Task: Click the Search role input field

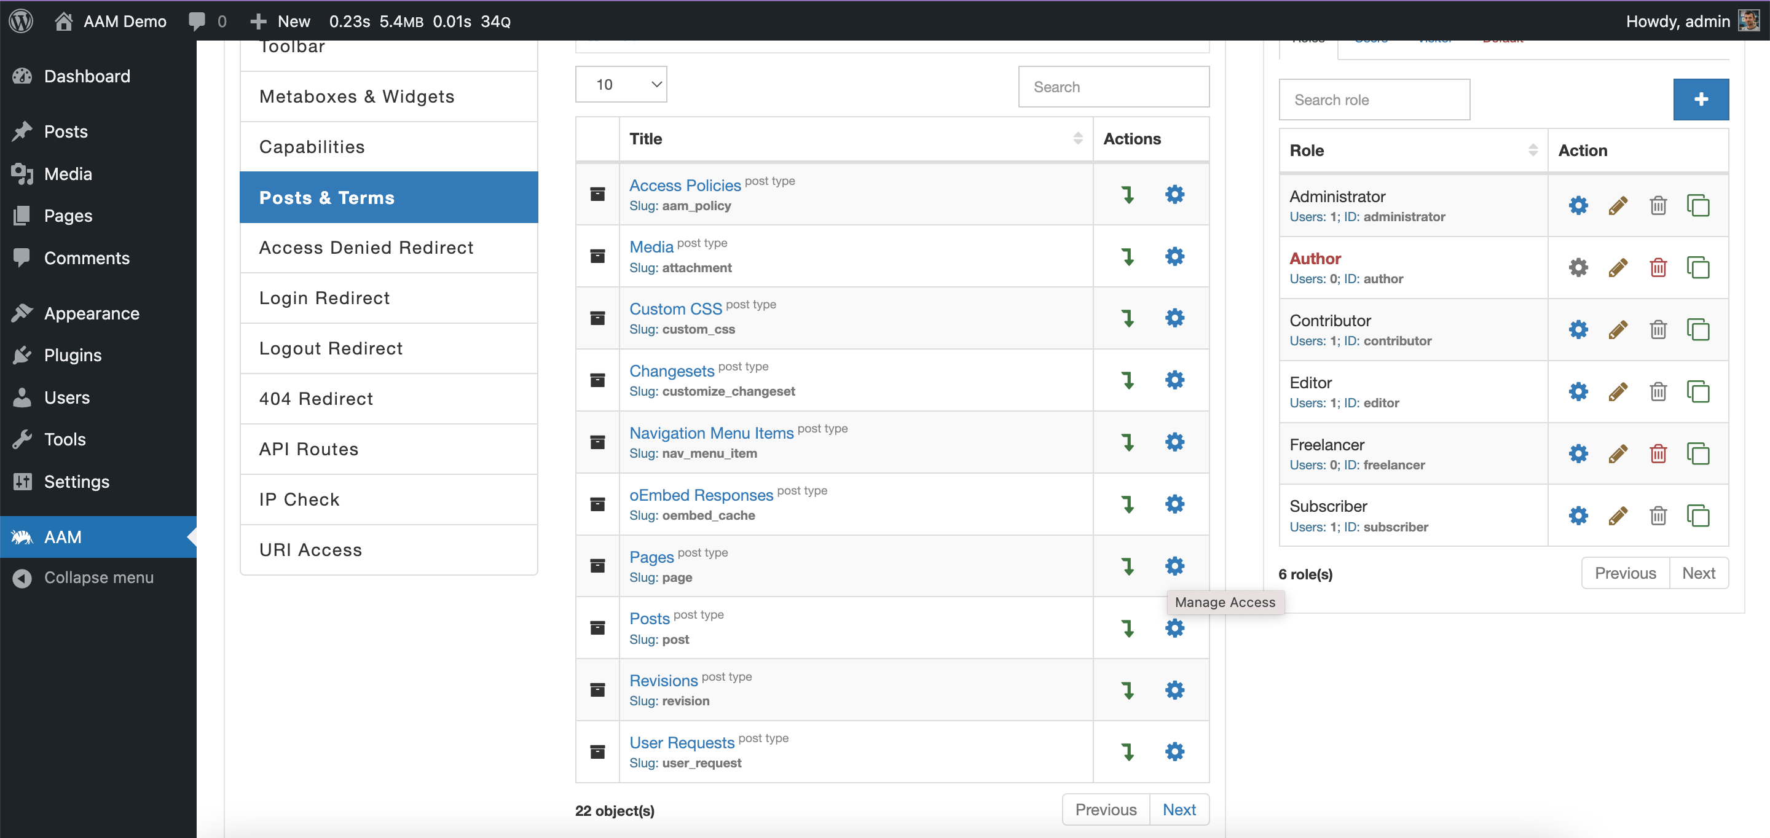Action: [1374, 100]
